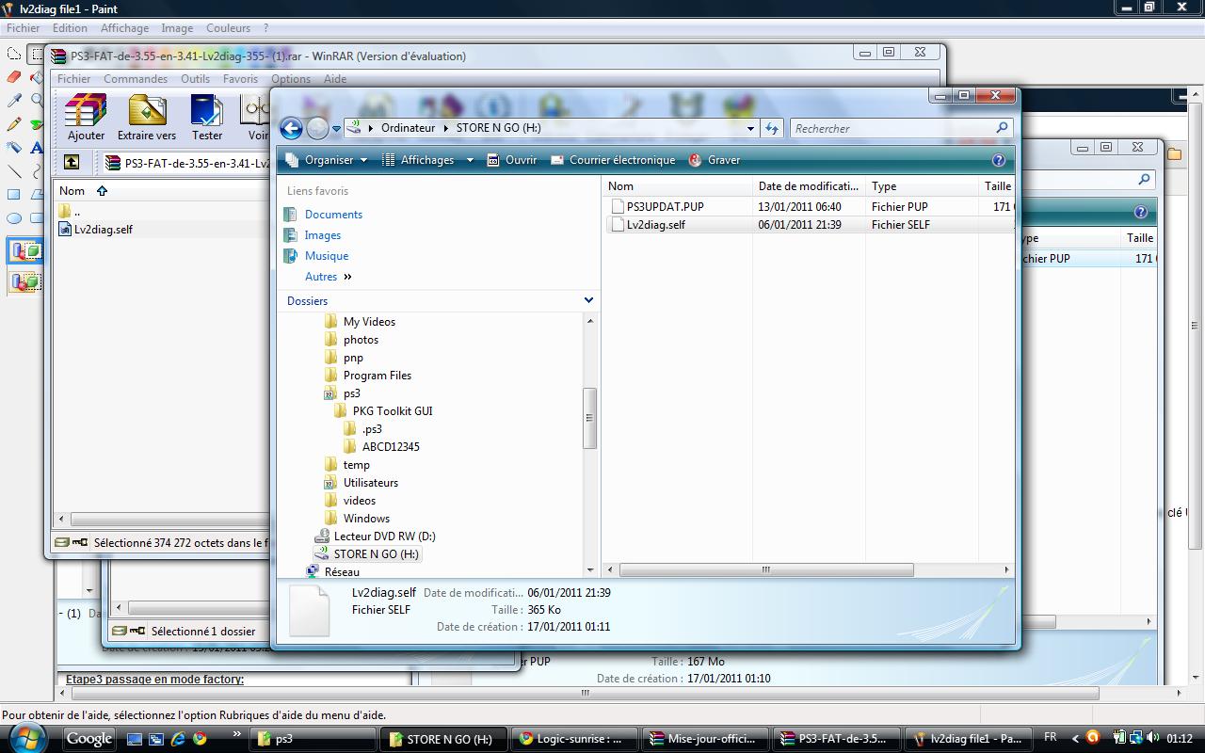This screenshot has height=753, width=1205.
Task: Select the Rectangle shape tool in Paint
Action: click(14, 195)
